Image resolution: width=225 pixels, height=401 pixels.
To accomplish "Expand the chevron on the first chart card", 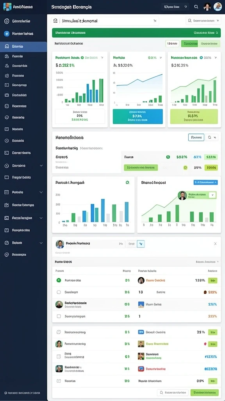I will click(x=102, y=58).
